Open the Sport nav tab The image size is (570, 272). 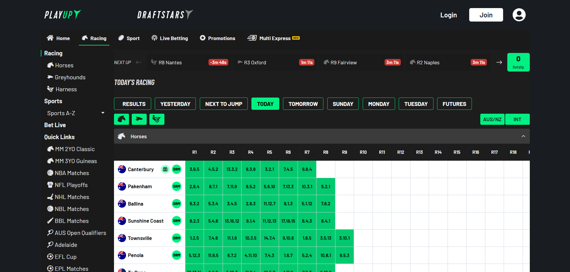coord(129,38)
